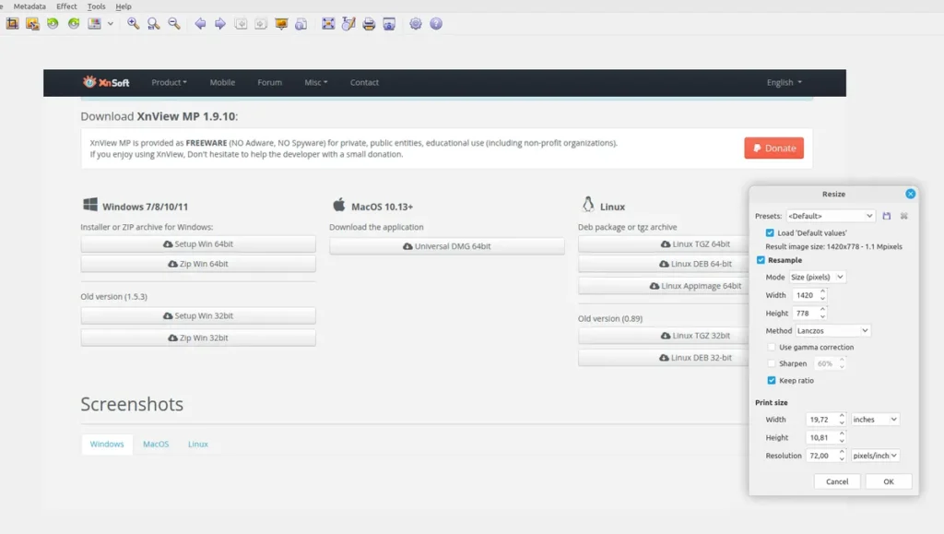This screenshot has width=944, height=534.
Task: Start the slideshow toolbar icon
Action: [281, 23]
